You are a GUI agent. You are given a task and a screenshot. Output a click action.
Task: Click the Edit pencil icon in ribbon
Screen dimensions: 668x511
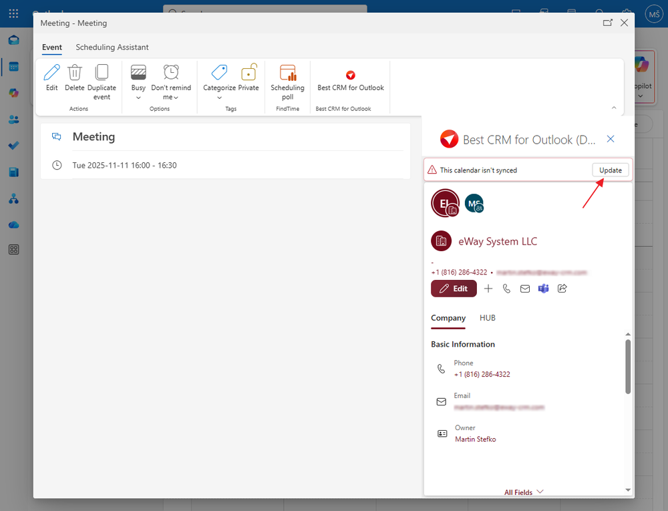click(x=51, y=73)
